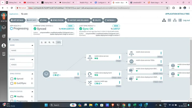The image size is (192, 108).
Task: Switch to the Deploy Redd browser tab
Action: pos(49,2)
